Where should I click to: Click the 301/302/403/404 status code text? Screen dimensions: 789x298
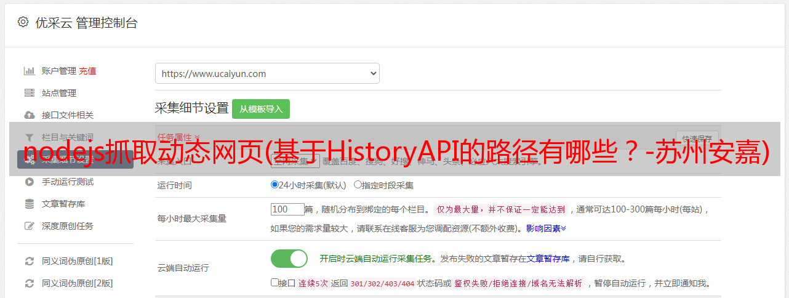(x=382, y=283)
